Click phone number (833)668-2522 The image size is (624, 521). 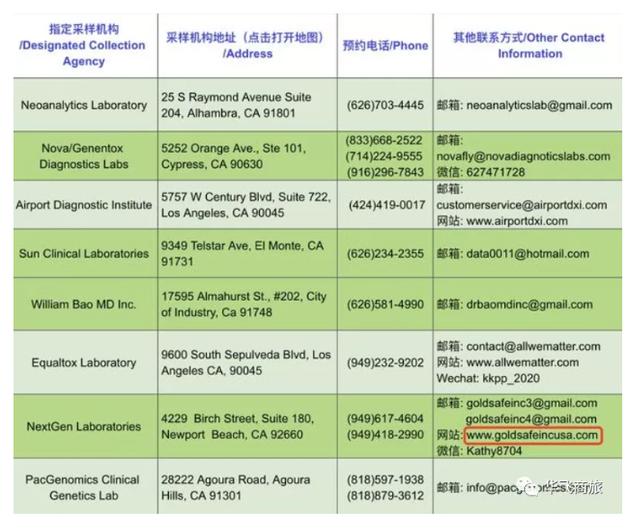pyautogui.click(x=384, y=140)
